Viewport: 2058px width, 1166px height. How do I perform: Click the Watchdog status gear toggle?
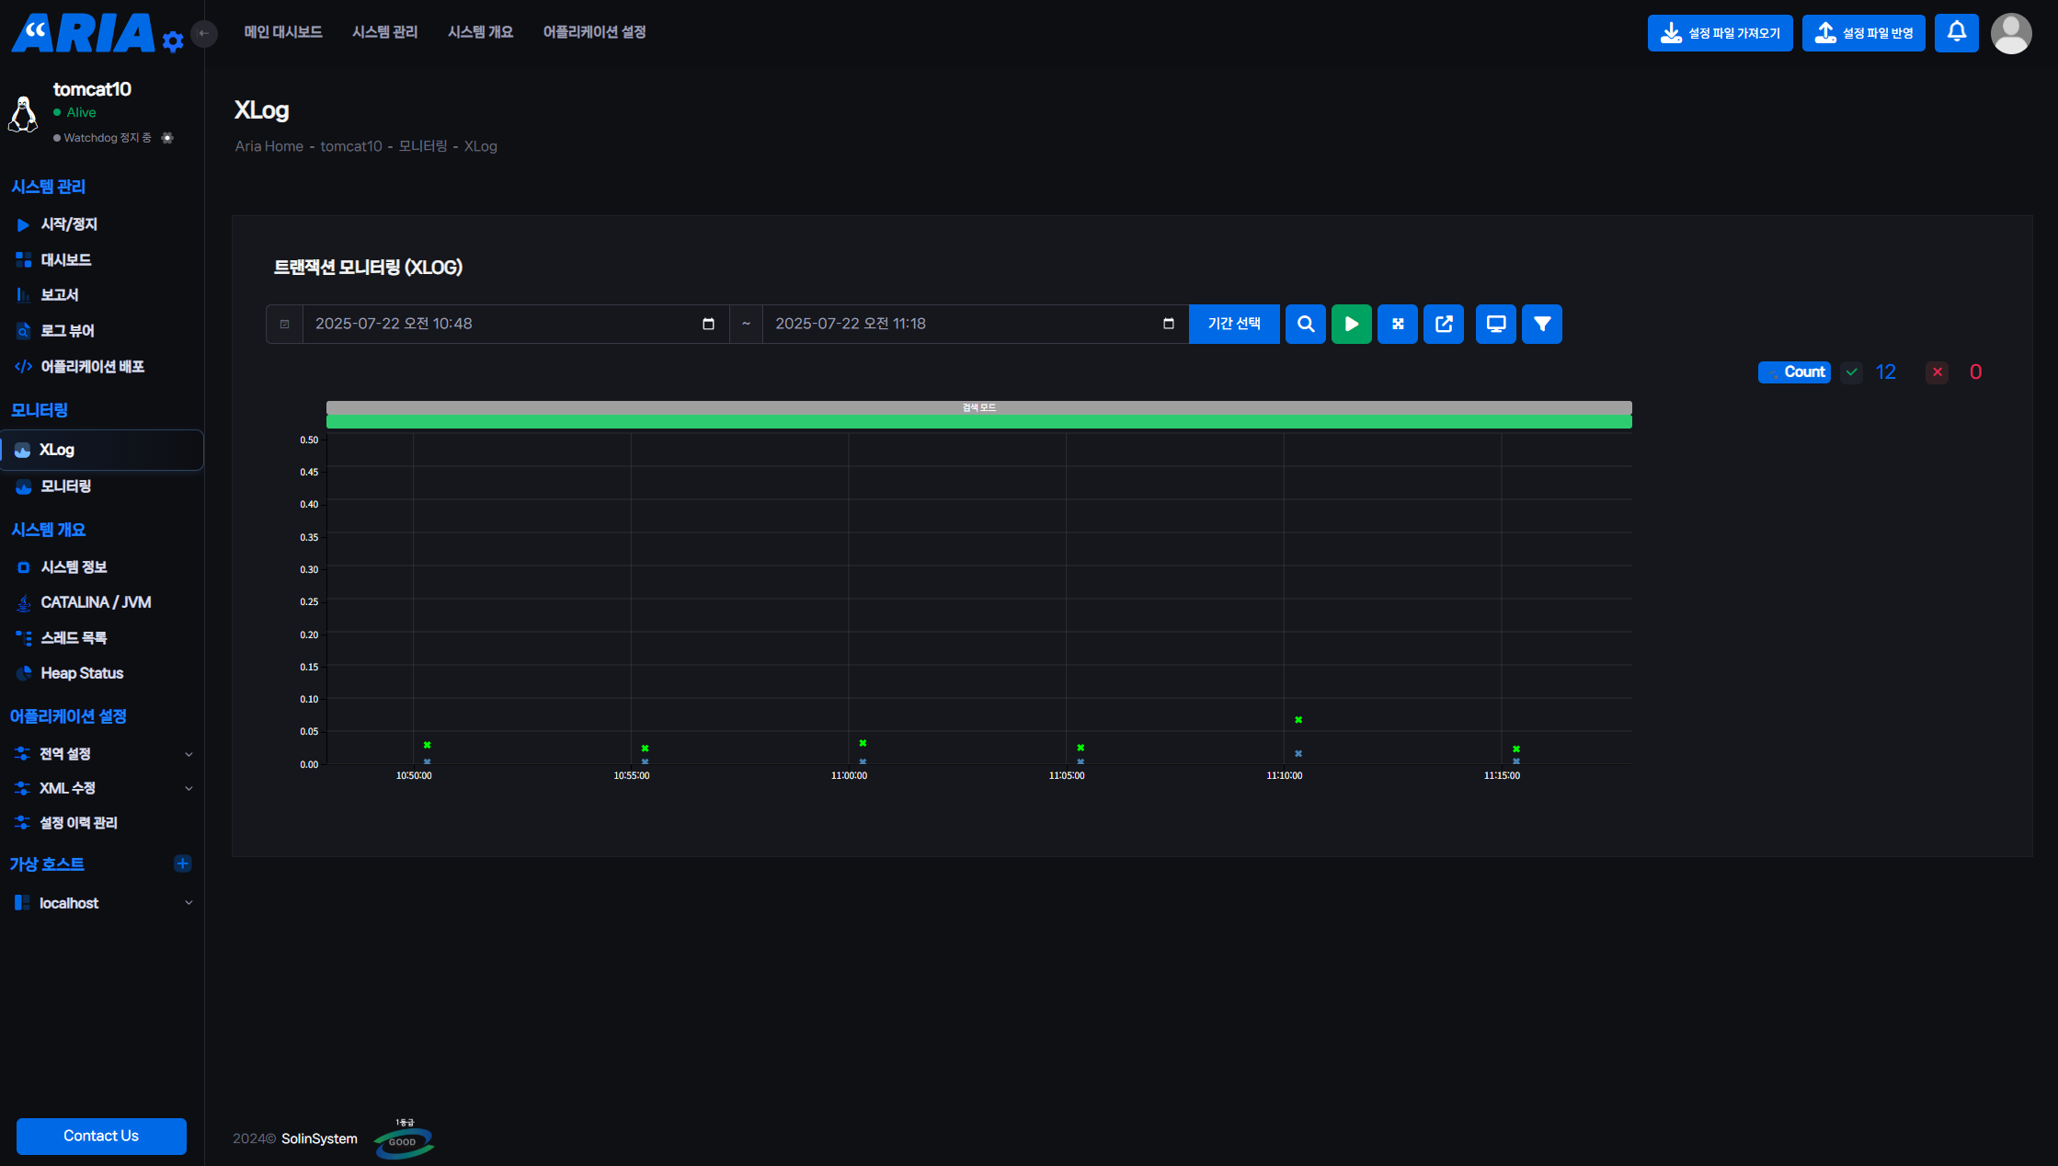pyautogui.click(x=167, y=138)
